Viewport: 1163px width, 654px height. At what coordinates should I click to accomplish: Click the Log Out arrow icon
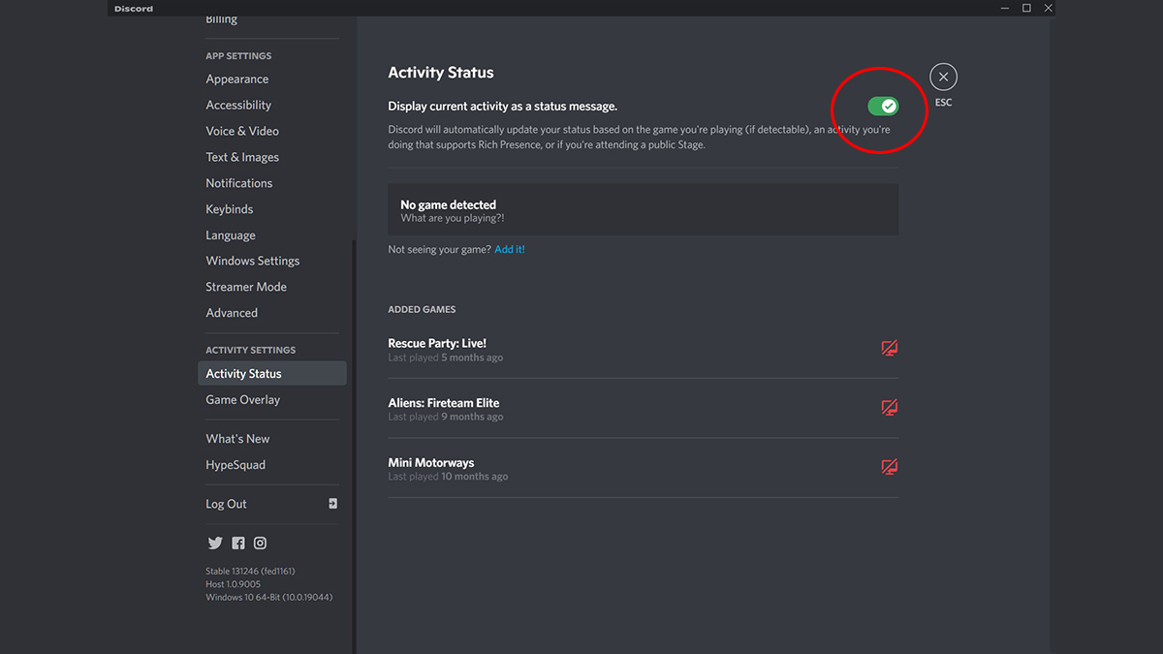tap(332, 504)
